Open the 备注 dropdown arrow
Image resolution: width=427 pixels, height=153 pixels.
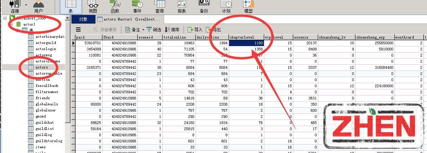pyautogui.click(x=143, y=30)
